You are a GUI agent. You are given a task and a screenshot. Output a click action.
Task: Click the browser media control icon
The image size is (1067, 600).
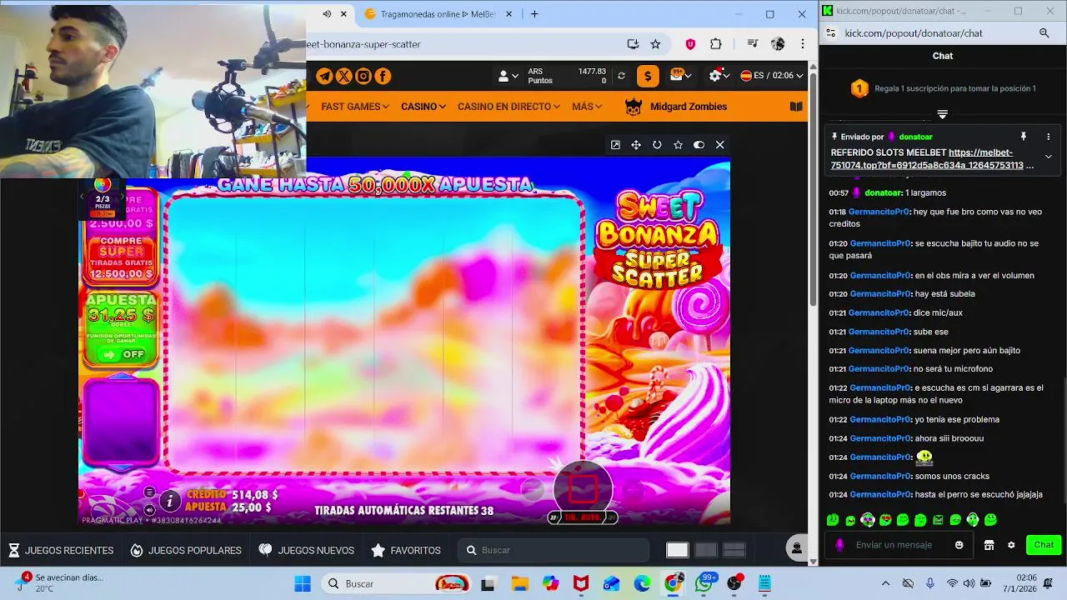753,44
